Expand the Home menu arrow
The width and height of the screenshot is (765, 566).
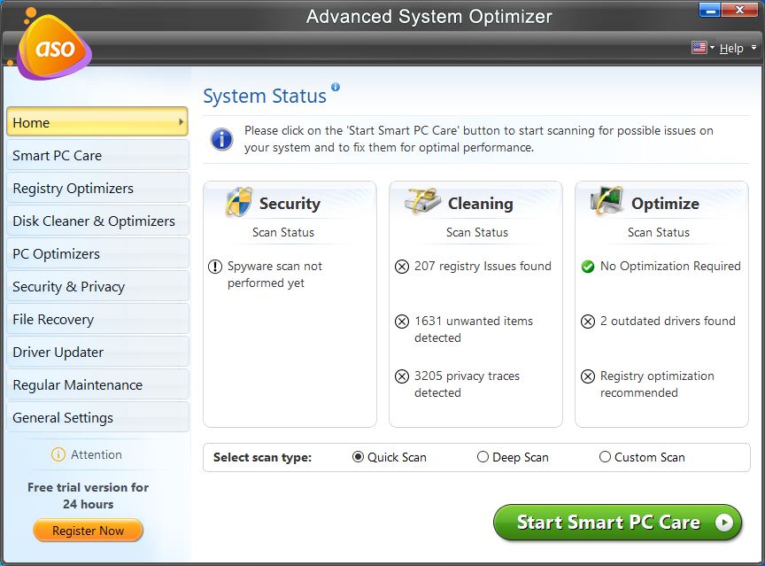click(181, 122)
